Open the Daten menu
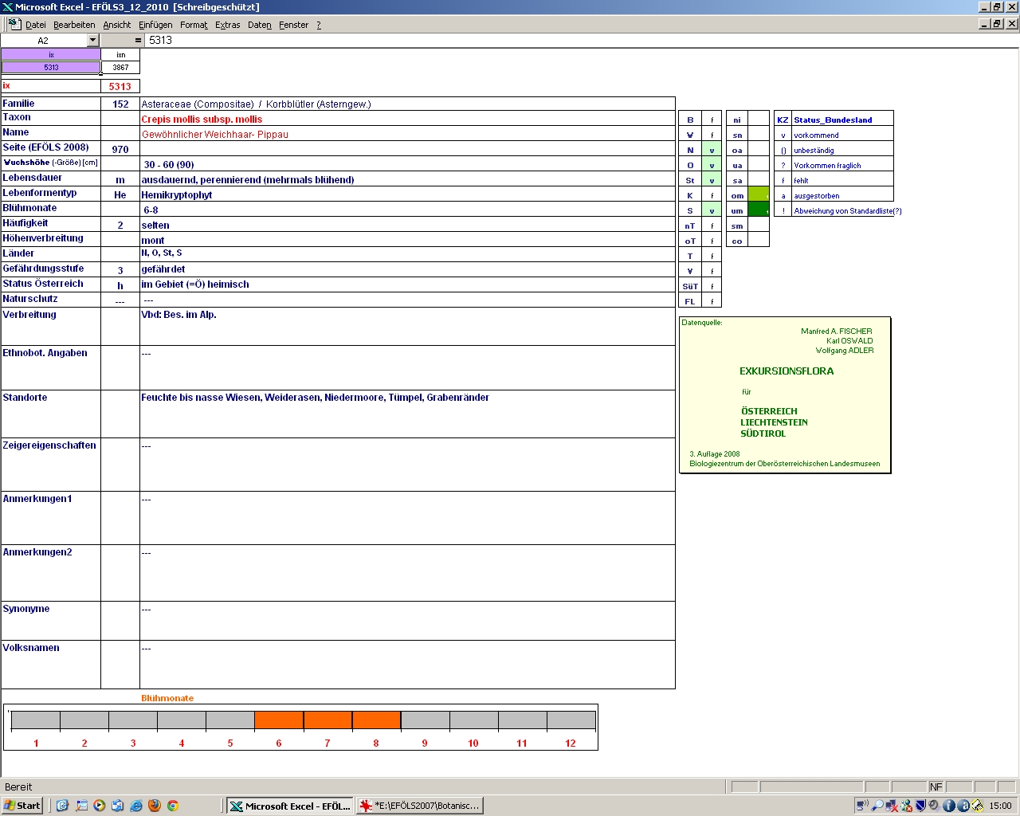Screen dimensions: 1020x816 260,25
